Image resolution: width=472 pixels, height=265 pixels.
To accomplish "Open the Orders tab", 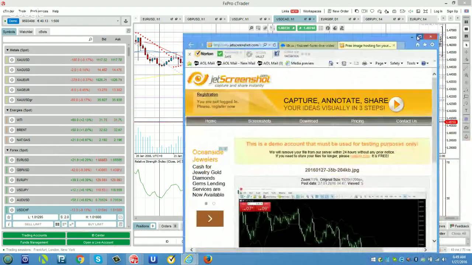I will click(169, 226).
